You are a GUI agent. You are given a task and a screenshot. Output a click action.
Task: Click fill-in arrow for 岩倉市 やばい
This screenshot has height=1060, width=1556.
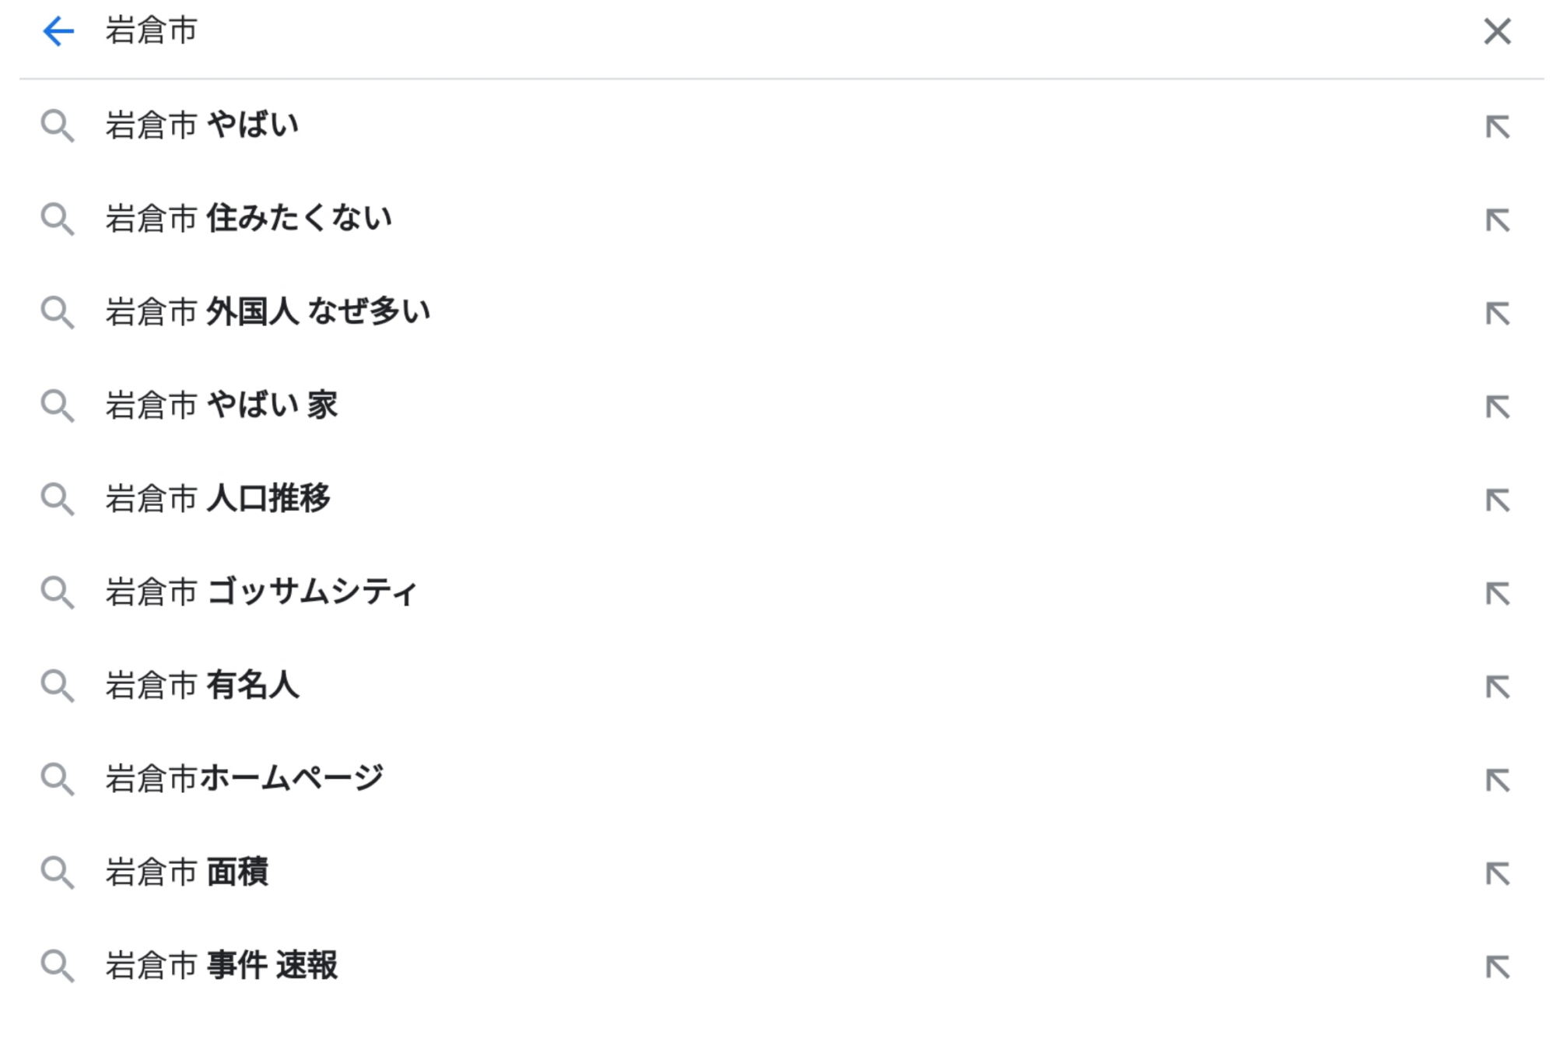tap(1497, 127)
